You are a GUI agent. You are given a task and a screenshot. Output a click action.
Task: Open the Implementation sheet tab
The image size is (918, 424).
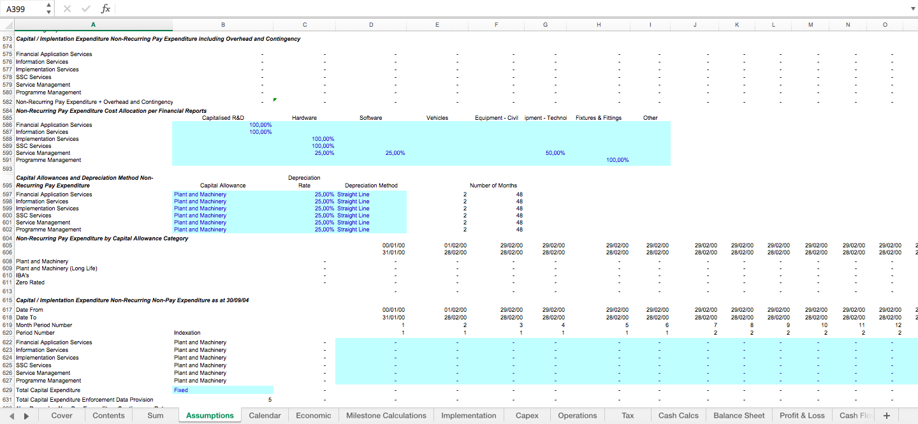[x=469, y=416]
